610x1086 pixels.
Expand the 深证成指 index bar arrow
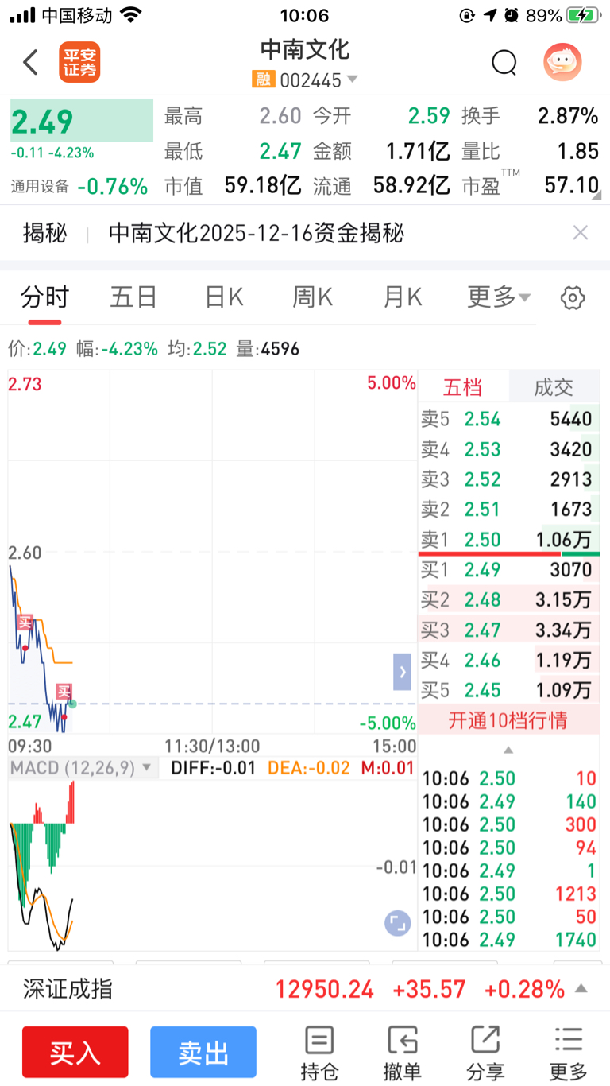coord(581,989)
